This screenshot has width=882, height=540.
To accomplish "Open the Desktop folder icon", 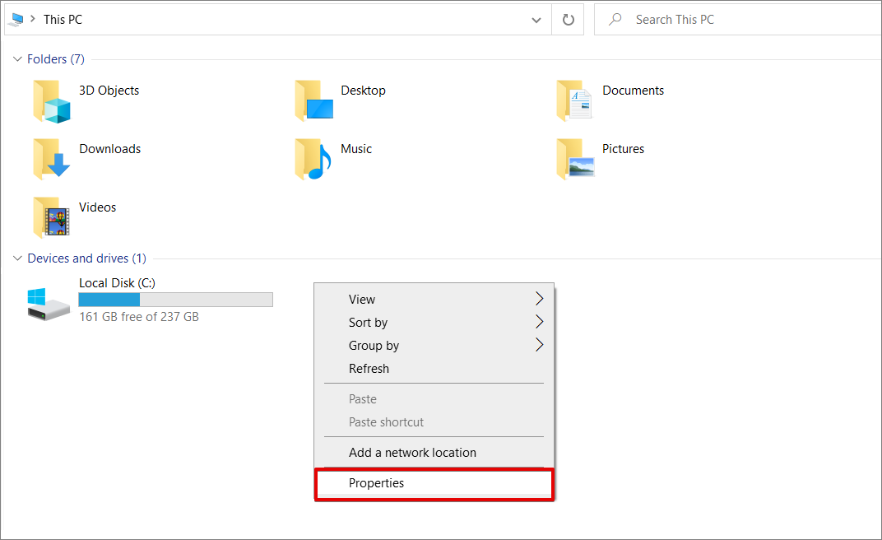I will point(313,101).
